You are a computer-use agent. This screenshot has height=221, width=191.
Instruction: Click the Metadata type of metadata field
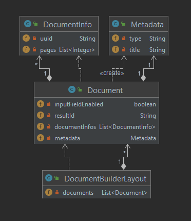pyautogui.click(x=143, y=138)
